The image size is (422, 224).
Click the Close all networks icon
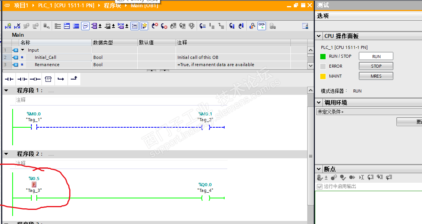76,26
